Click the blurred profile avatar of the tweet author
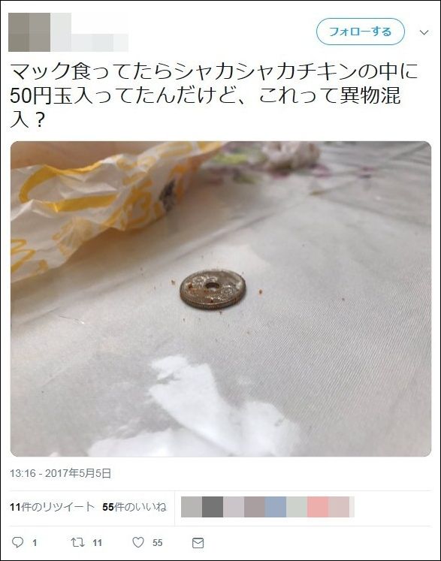 pyautogui.click(x=29, y=32)
